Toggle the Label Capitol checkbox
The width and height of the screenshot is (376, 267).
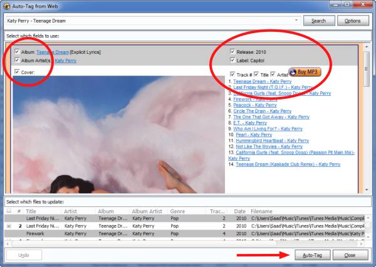[232, 60]
